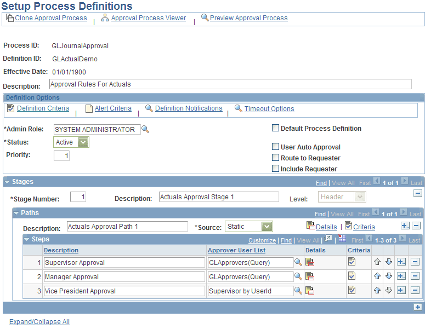Move Vice President Approval step up
Image resolution: width=431 pixels, height=329 pixels.
pos(377,290)
